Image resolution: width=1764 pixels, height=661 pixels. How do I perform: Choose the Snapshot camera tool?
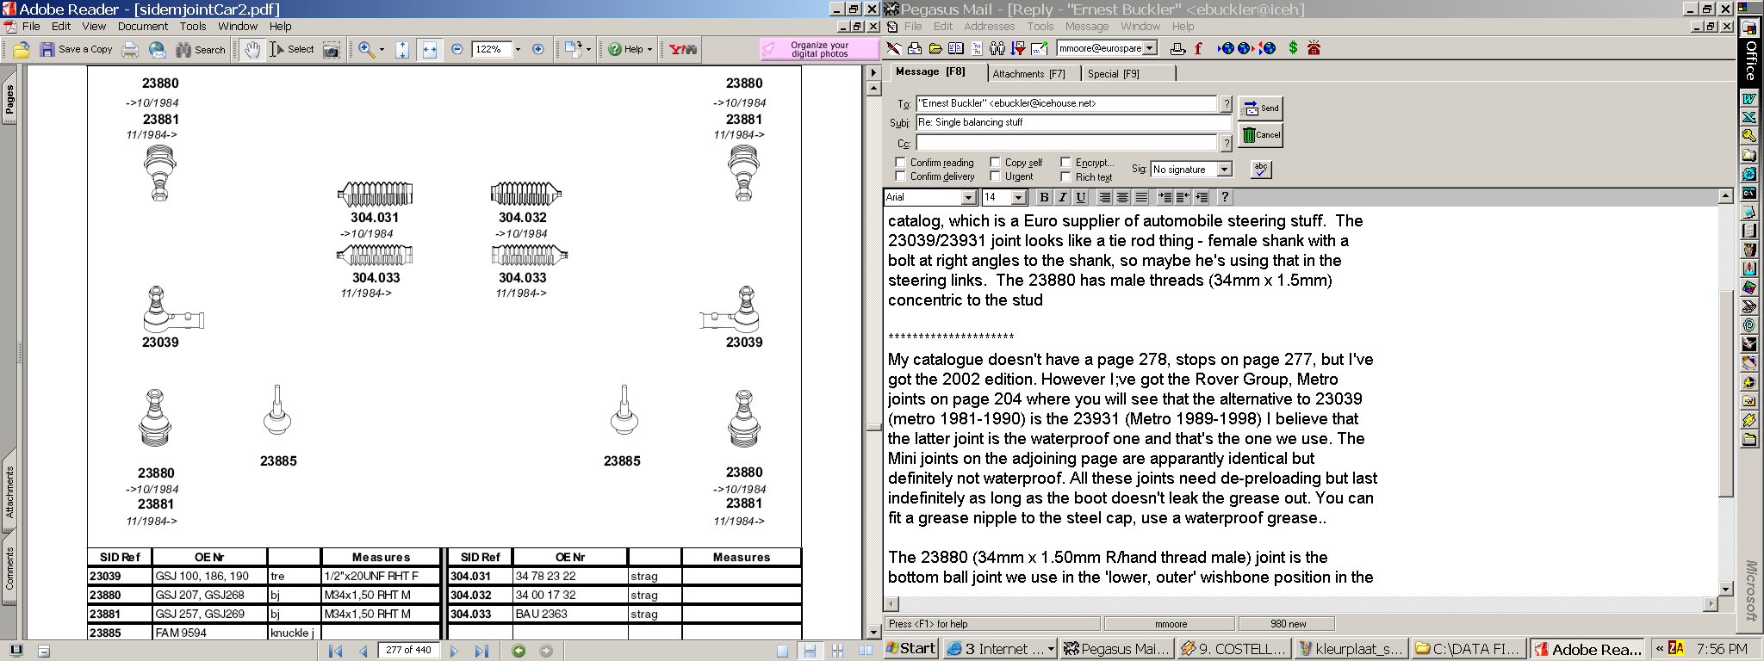tap(332, 50)
